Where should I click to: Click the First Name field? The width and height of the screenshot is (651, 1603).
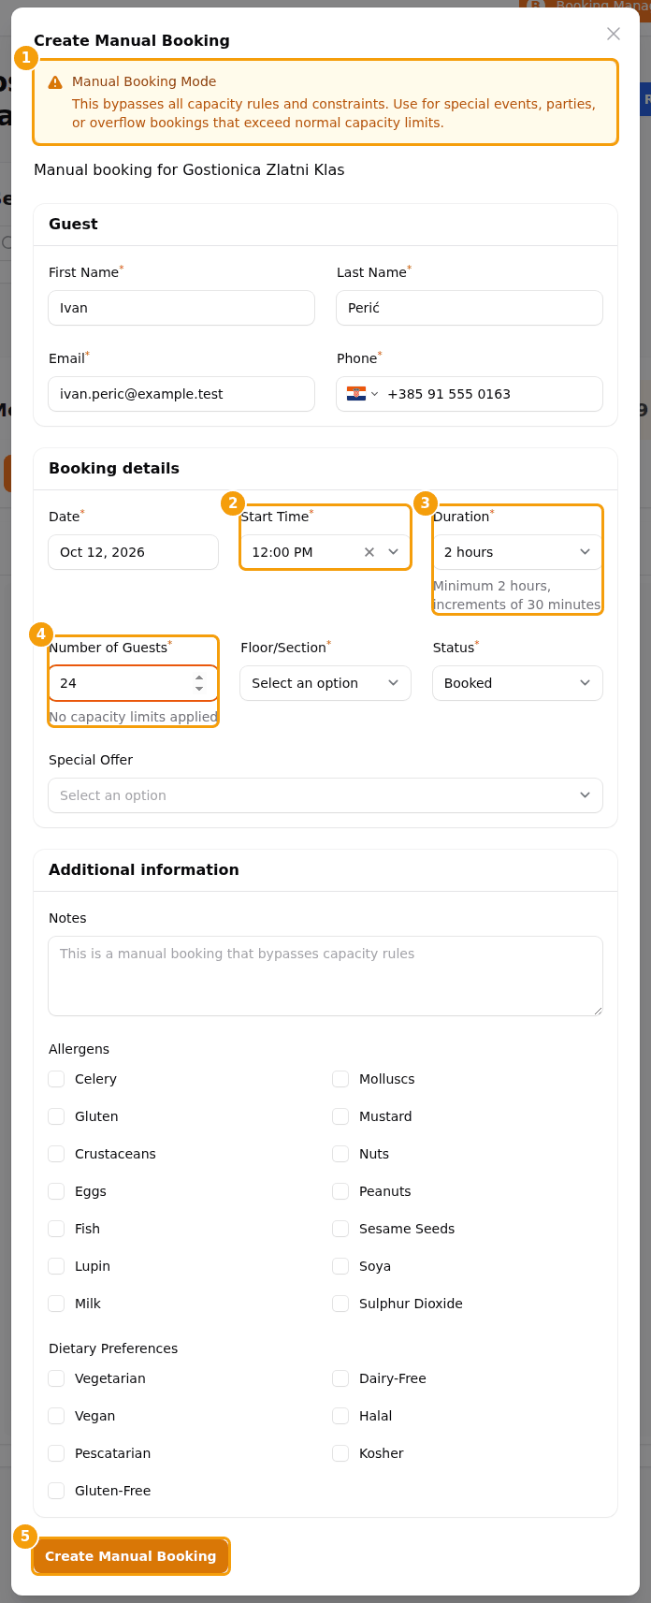click(181, 308)
